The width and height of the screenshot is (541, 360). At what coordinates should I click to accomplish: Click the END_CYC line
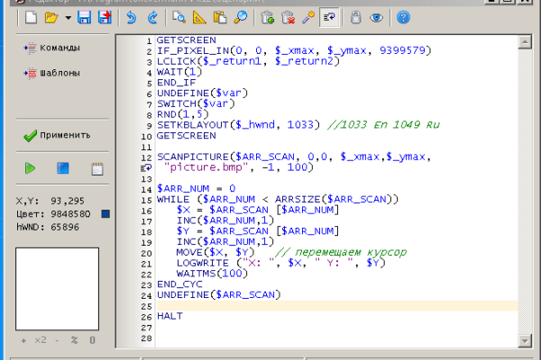179,284
